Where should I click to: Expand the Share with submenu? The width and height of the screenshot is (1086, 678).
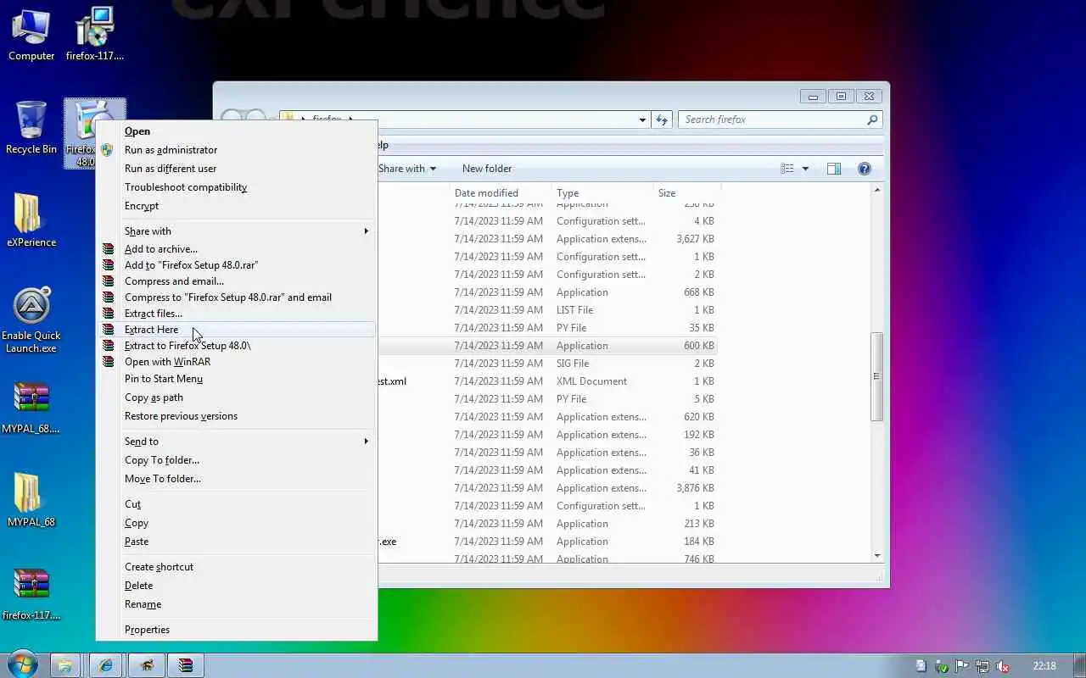367,231
